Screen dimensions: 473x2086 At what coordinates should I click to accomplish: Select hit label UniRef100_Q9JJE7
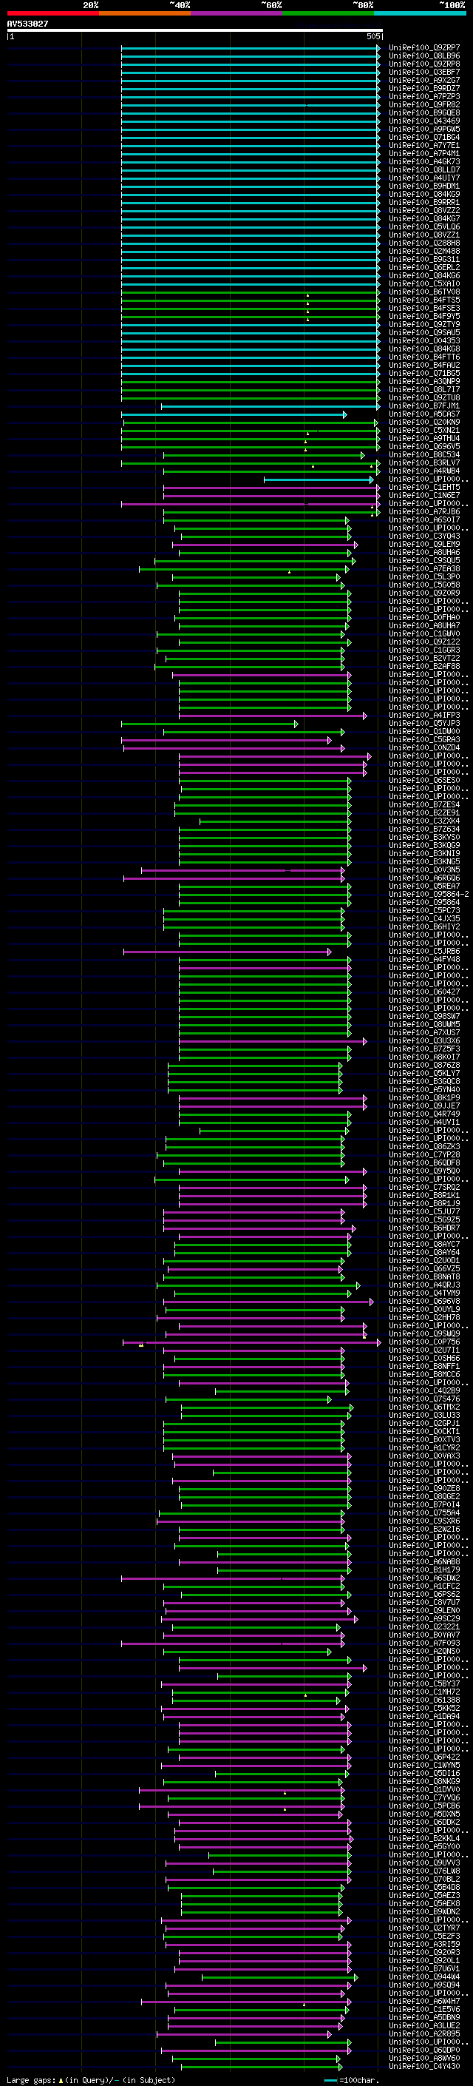(424, 1106)
